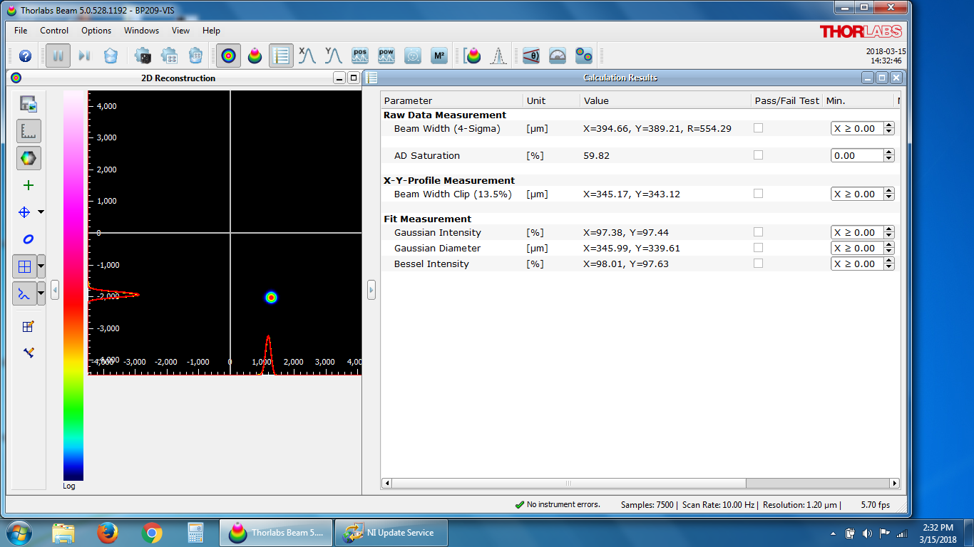This screenshot has width=974, height=547.
Task: Pause the beam measurement
Action: click(58, 56)
